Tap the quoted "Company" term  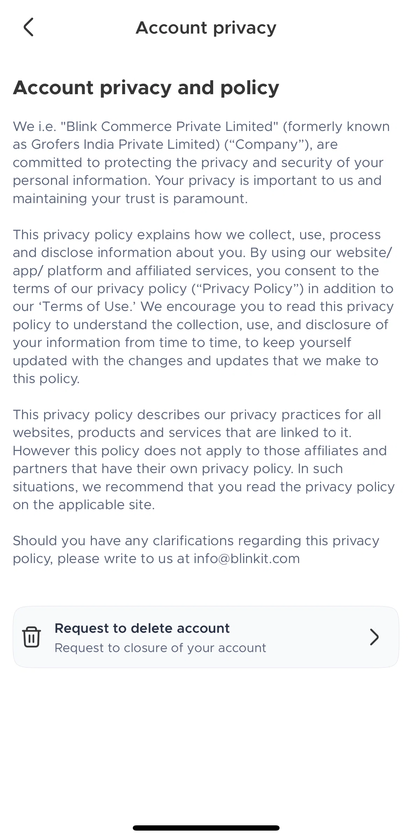(268, 144)
